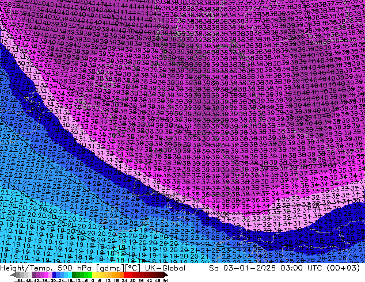
Task: Click the 'UK-Global' model label
Action: click(165, 268)
